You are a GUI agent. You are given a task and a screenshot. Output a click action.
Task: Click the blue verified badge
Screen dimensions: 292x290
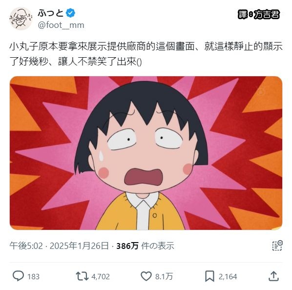coord(71,13)
